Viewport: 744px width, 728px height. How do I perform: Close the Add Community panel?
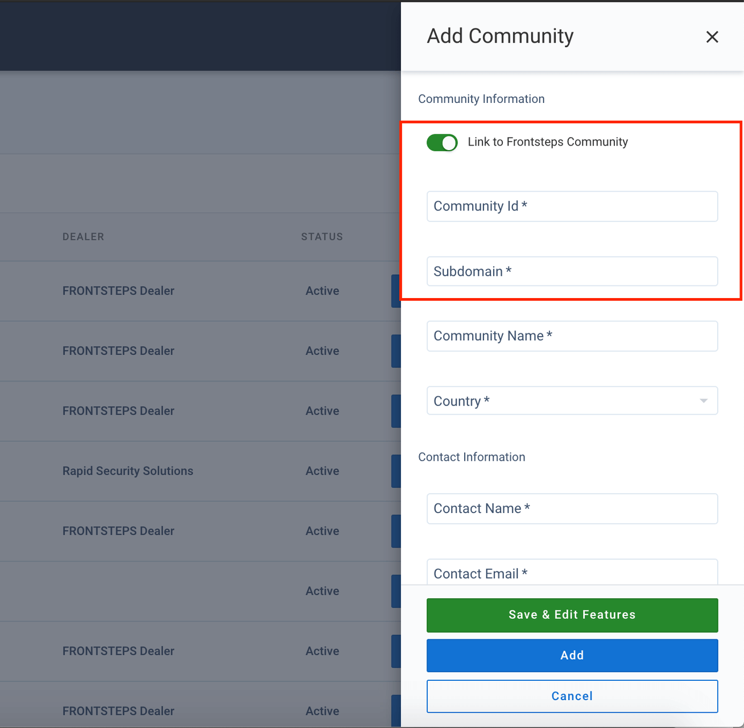click(712, 37)
